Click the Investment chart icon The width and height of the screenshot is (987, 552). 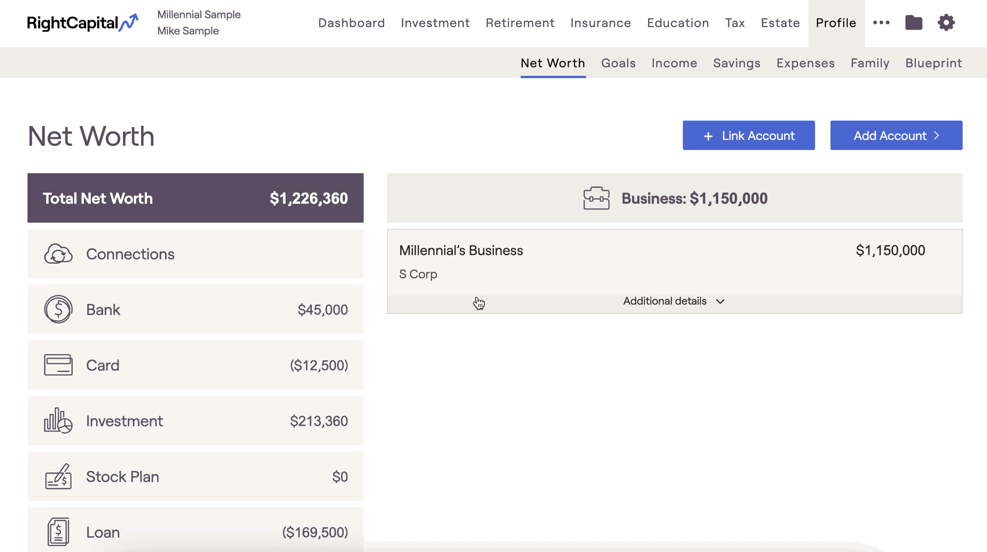click(58, 421)
